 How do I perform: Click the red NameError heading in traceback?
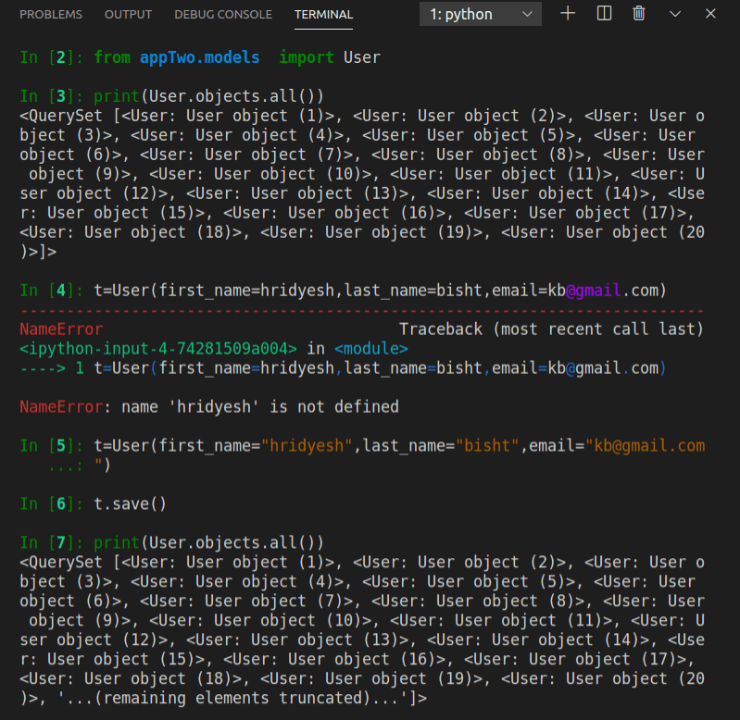click(61, 329)
